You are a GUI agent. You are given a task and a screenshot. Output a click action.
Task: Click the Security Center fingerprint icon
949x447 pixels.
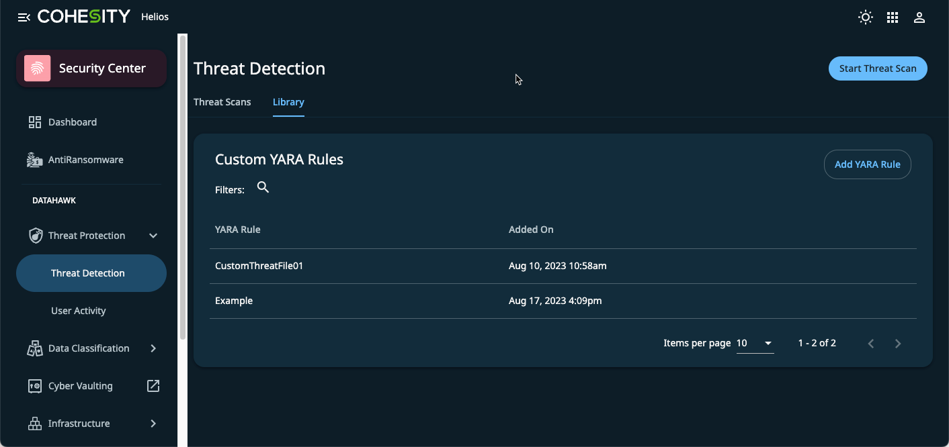[38, 68]
